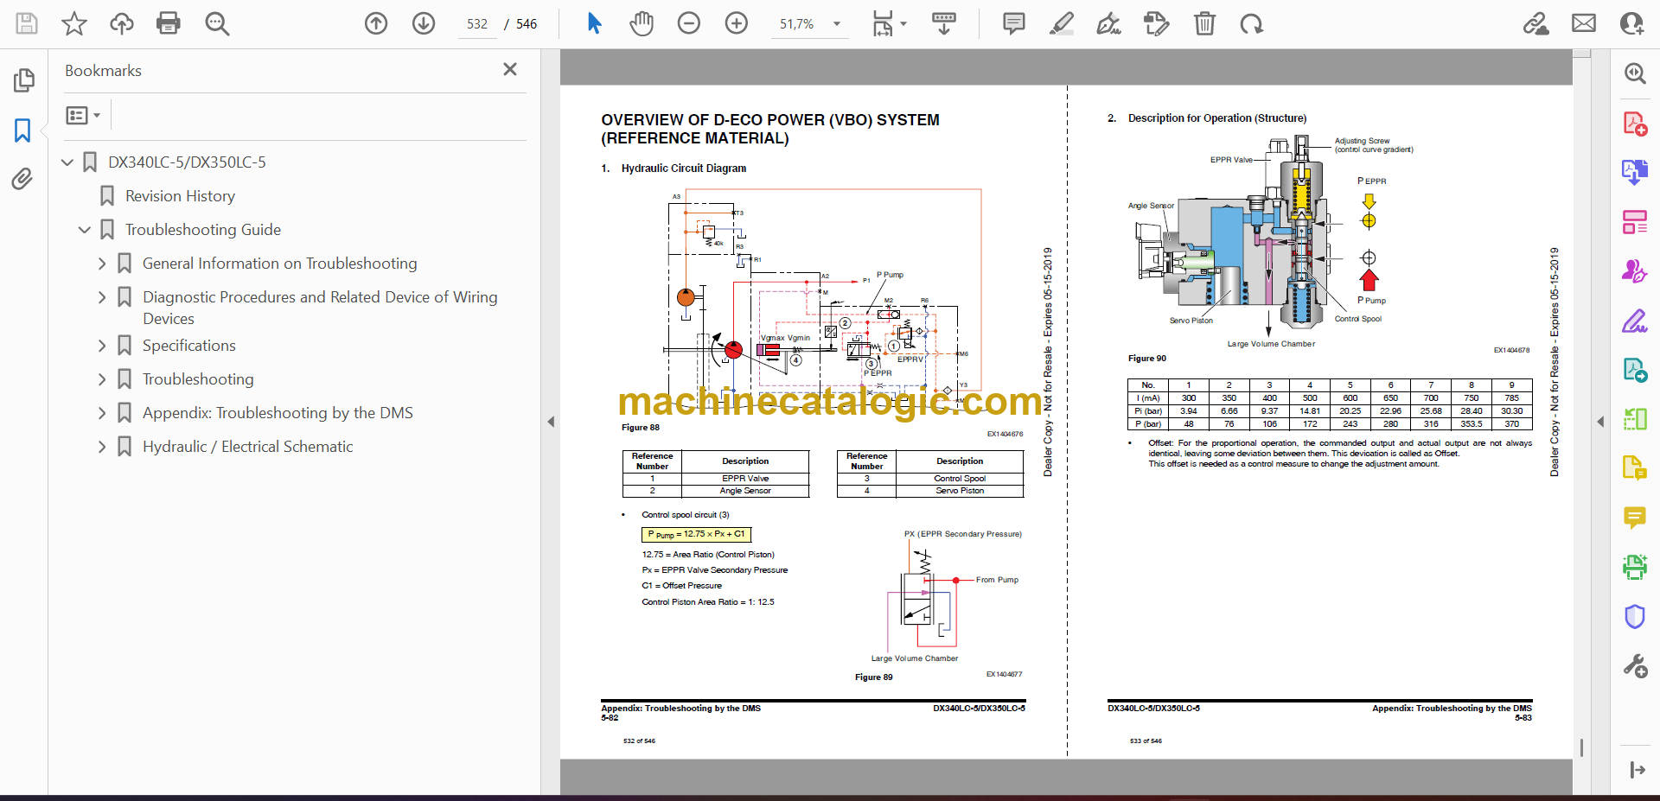The image size is (1660, 801).
Task: Open the sign document tool
Action: click(x=1109, y=23)
